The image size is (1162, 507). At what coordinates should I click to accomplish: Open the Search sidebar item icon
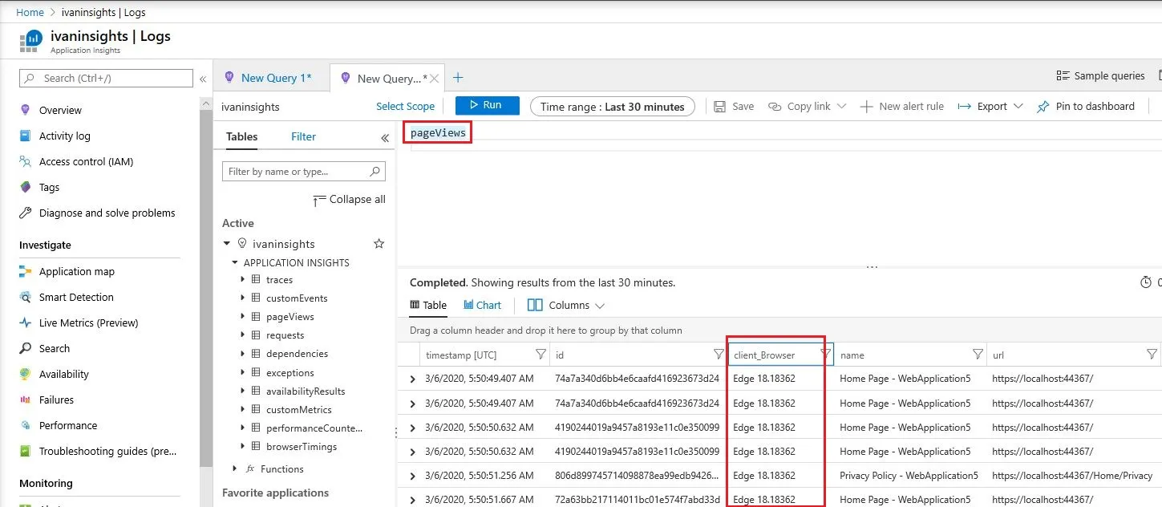(x=25, y=348)
